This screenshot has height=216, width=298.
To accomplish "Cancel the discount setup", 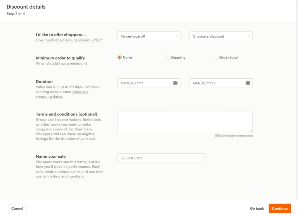I will (x=17, y=208).
